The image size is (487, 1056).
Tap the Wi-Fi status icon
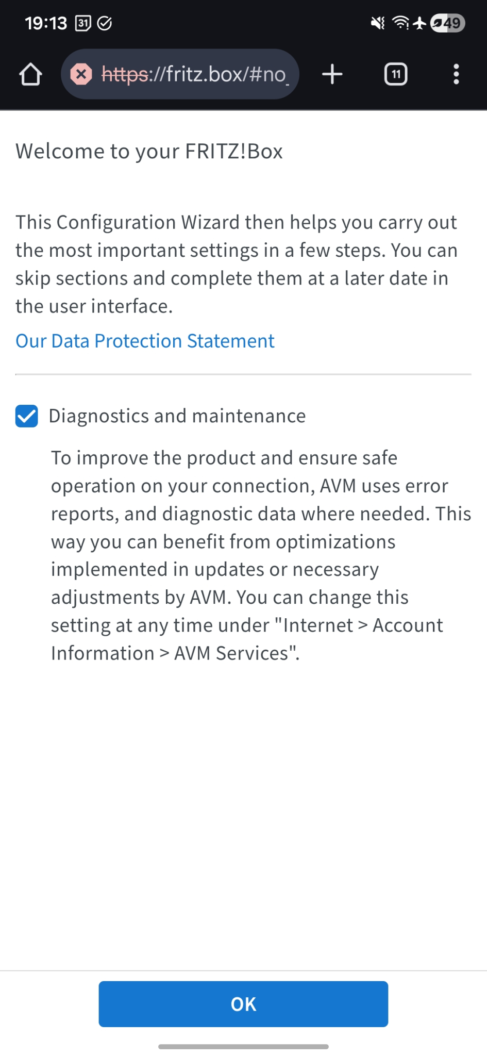click(400, 23)
